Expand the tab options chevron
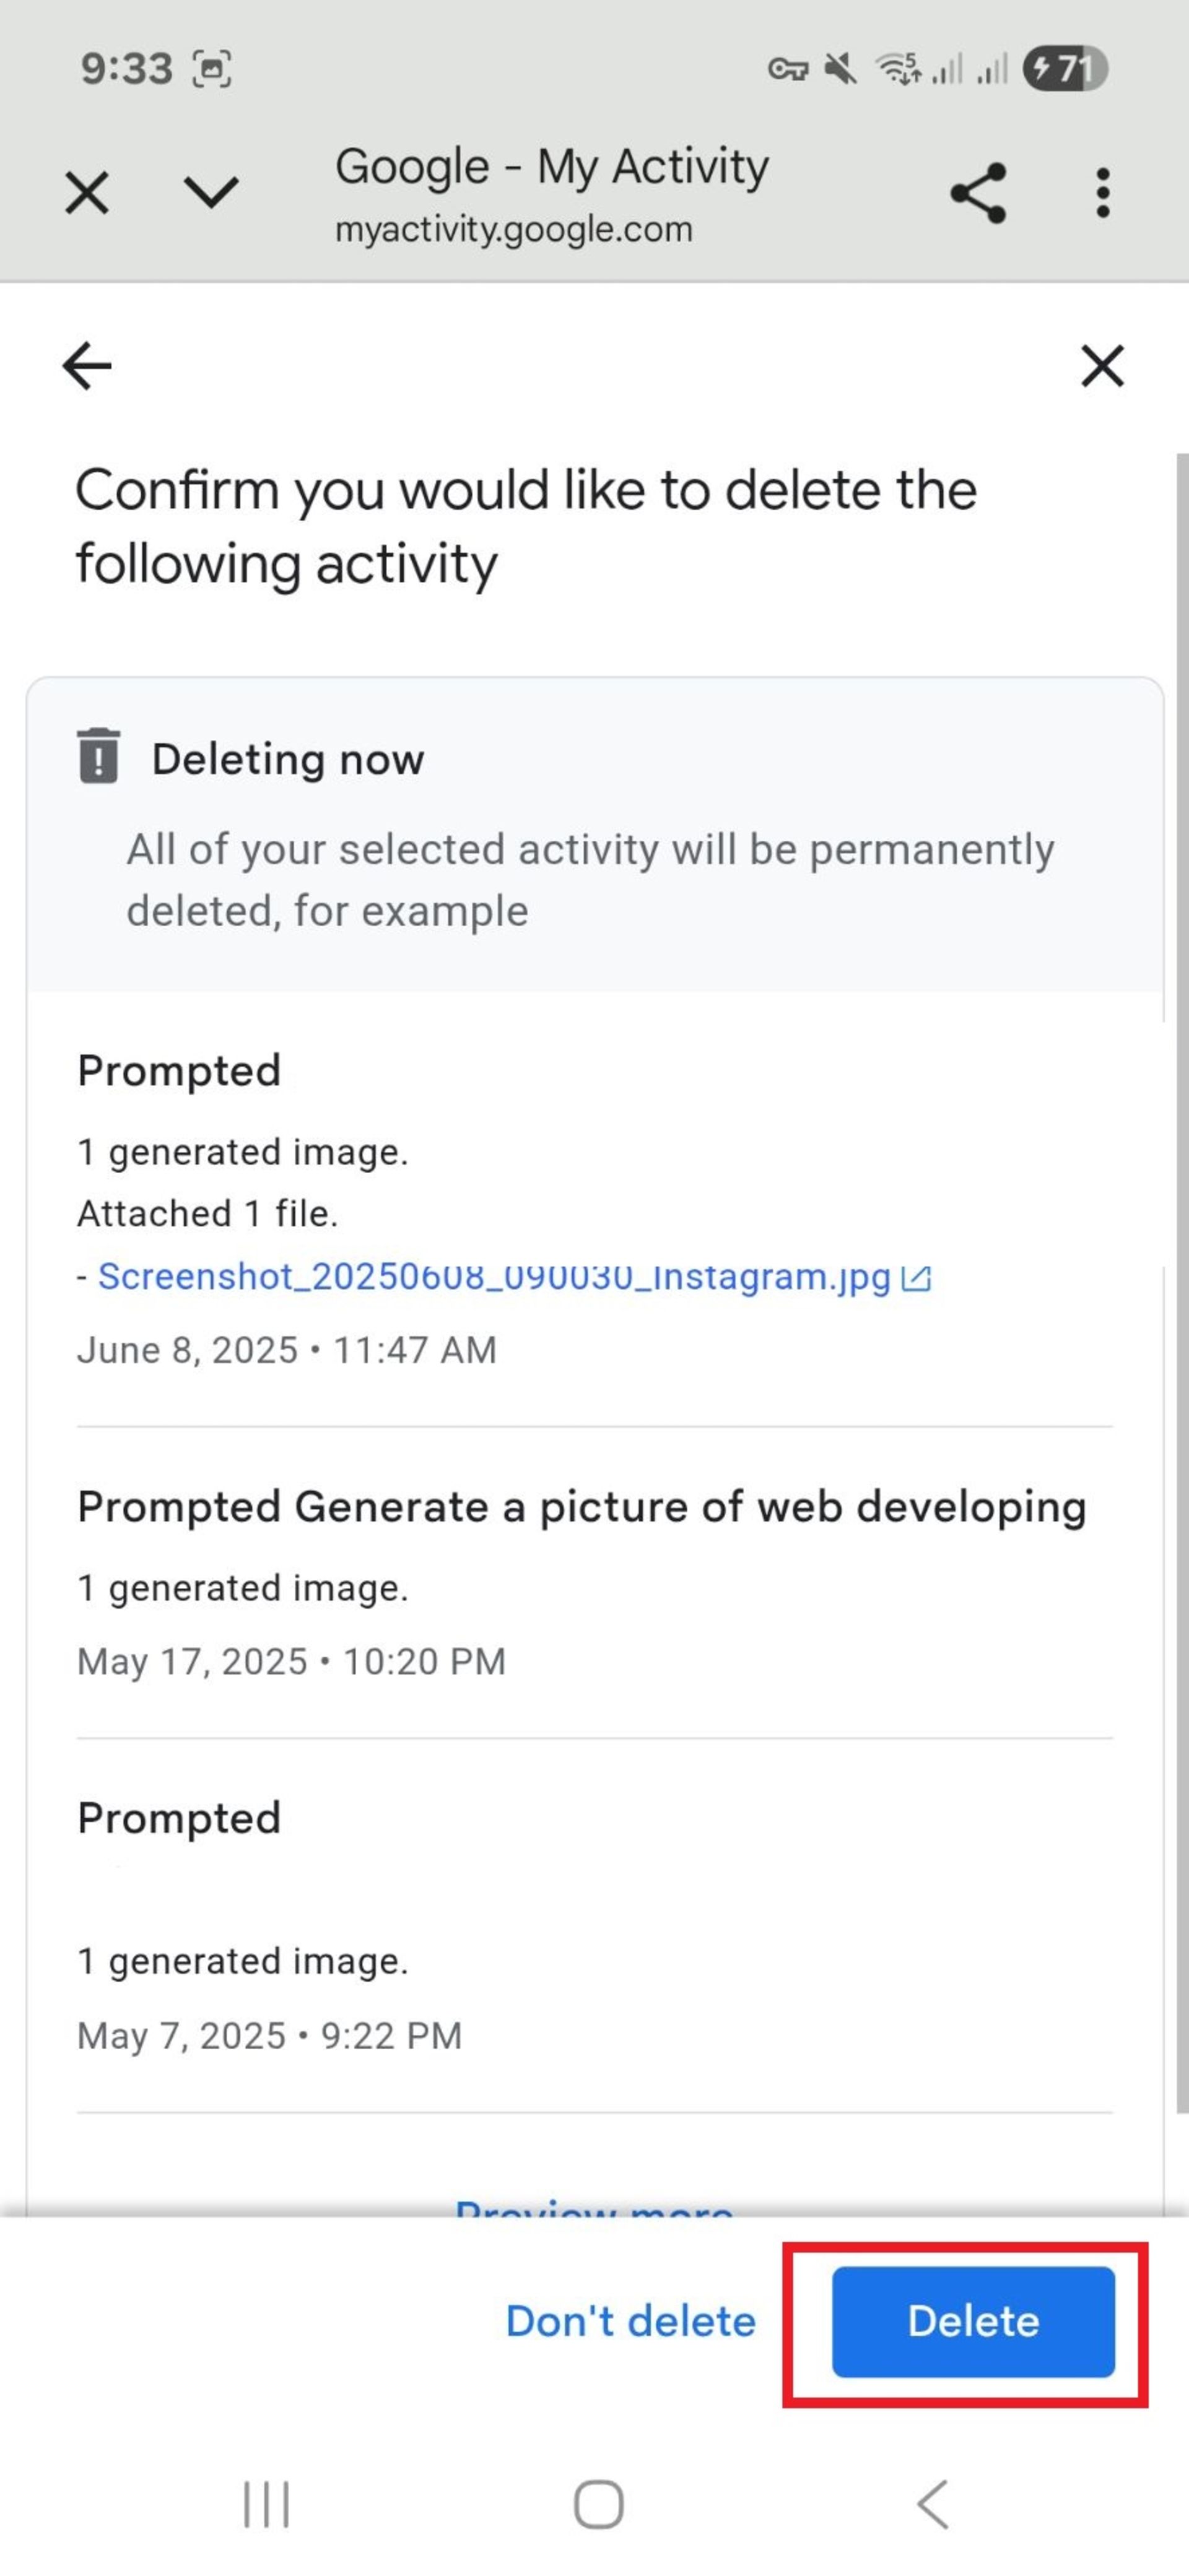The height and width of the screenshot is (2576, 1189). [211, 192]
